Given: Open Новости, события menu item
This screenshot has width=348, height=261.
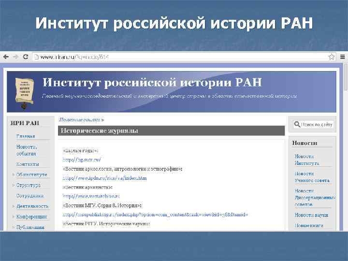Looking at the screenshot, I should point(27,150).
